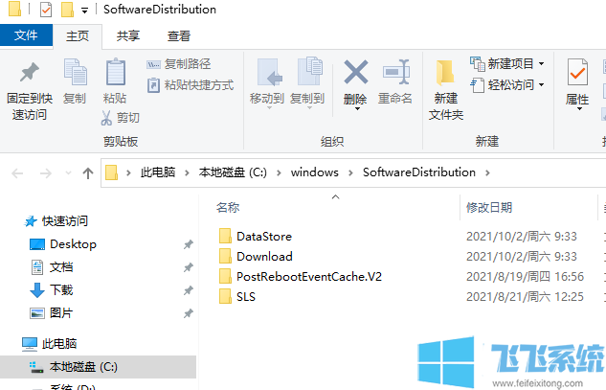Image resolution: width=606 pixels, height=390 pixels.
Task: Open the recent locations dropdown arrow
Action: coord(68,172)
